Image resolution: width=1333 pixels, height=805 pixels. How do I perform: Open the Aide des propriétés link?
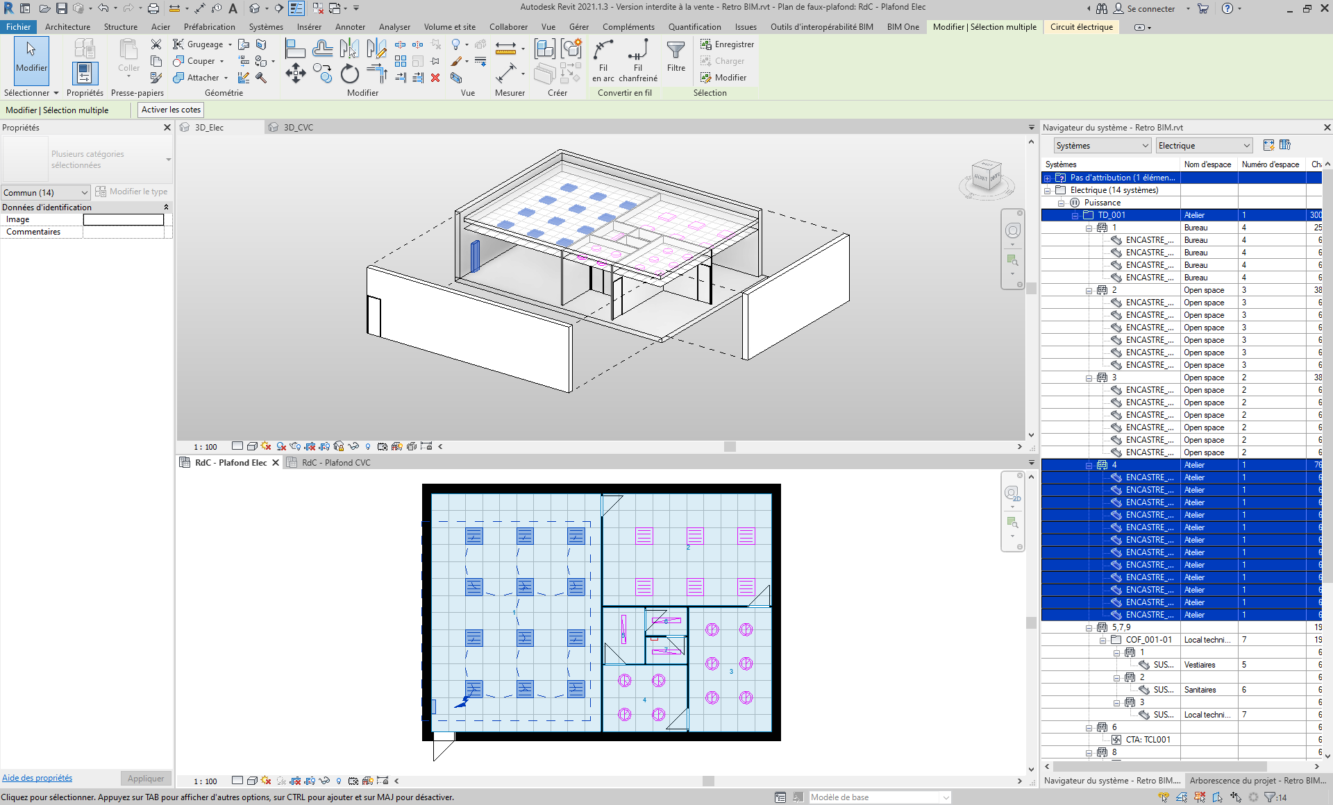tap(37, 778)
